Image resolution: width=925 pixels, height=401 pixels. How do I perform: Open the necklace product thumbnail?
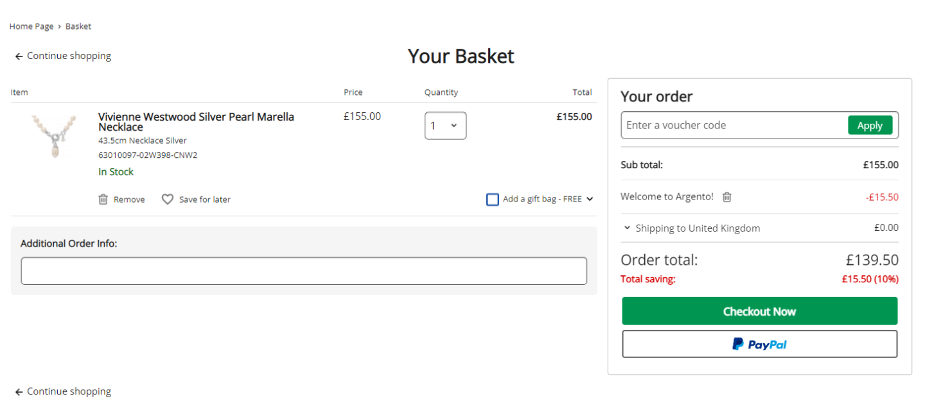tap(55, 135)
